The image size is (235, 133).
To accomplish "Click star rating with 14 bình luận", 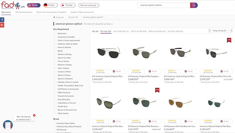I will pyautogui.click(x=172, y=120).
